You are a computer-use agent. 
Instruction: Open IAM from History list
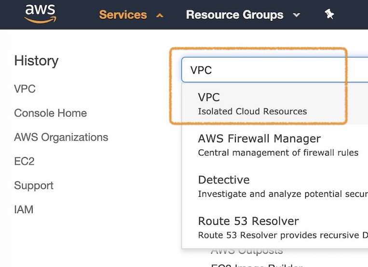(x=24, y=209)
